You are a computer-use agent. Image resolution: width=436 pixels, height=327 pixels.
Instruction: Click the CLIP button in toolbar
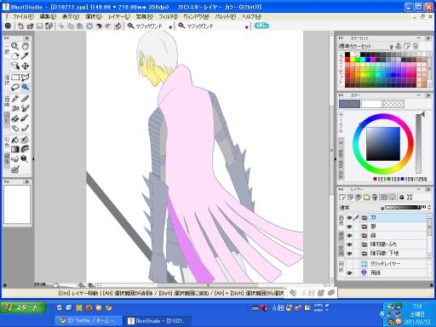pyautogui.click(x=261, y=26)
